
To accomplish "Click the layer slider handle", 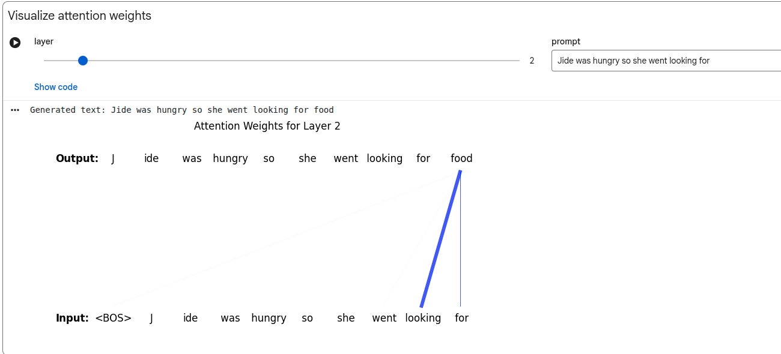I will tap(83, 61).
